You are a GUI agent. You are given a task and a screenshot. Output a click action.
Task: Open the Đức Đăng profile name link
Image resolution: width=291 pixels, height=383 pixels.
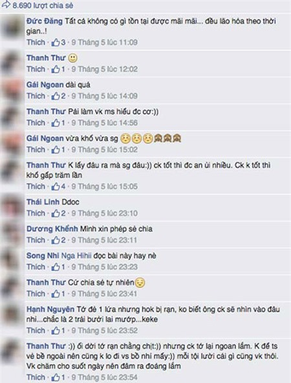(x=45, y=21)
